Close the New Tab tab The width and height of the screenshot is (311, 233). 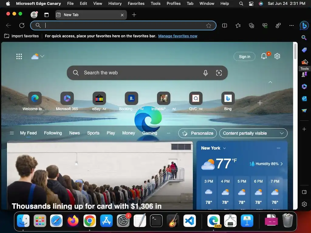pyautogui.click(x=122, y=15)
